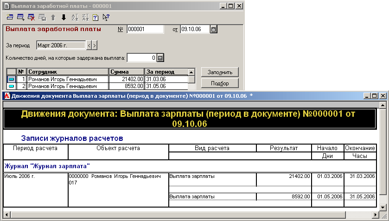Close the Движения документа report window

tap(383, 96)
